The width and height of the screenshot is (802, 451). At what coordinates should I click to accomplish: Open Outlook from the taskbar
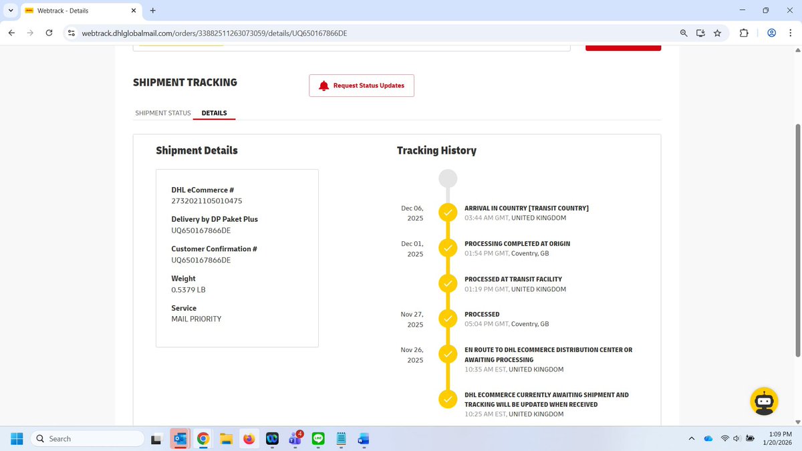tap(180, 439)
